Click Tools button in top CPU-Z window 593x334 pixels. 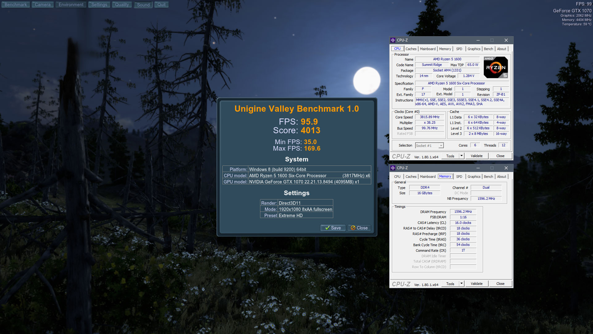[450, 156]
